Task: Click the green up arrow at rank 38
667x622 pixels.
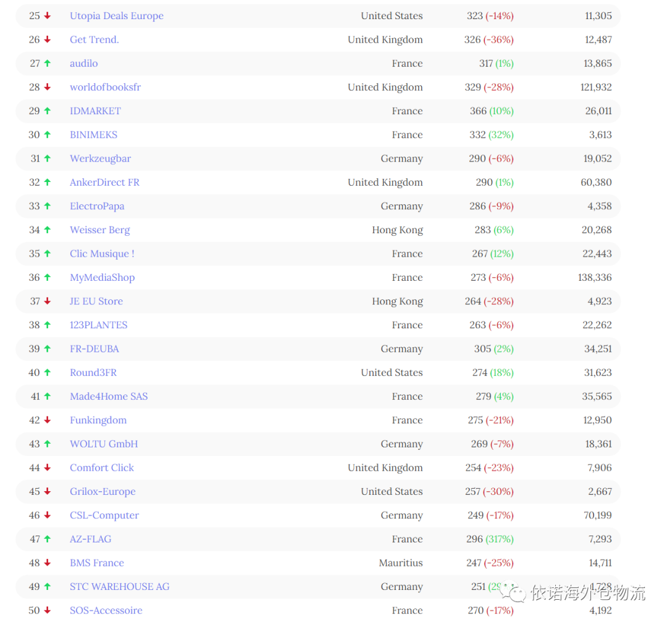Action: pos(47,325)
